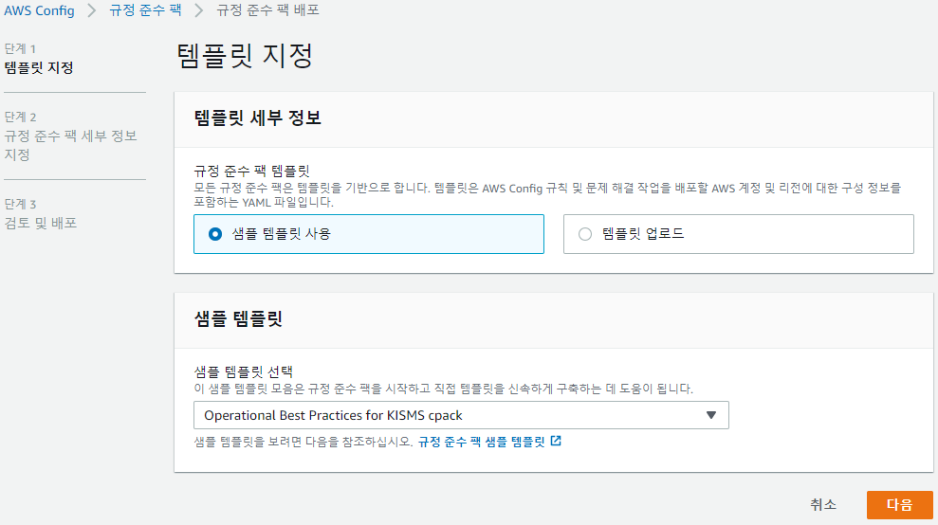Open the sample template dropdown (KISMS cpack)
This screenshot has height=525, width=938.
(461, 415)
